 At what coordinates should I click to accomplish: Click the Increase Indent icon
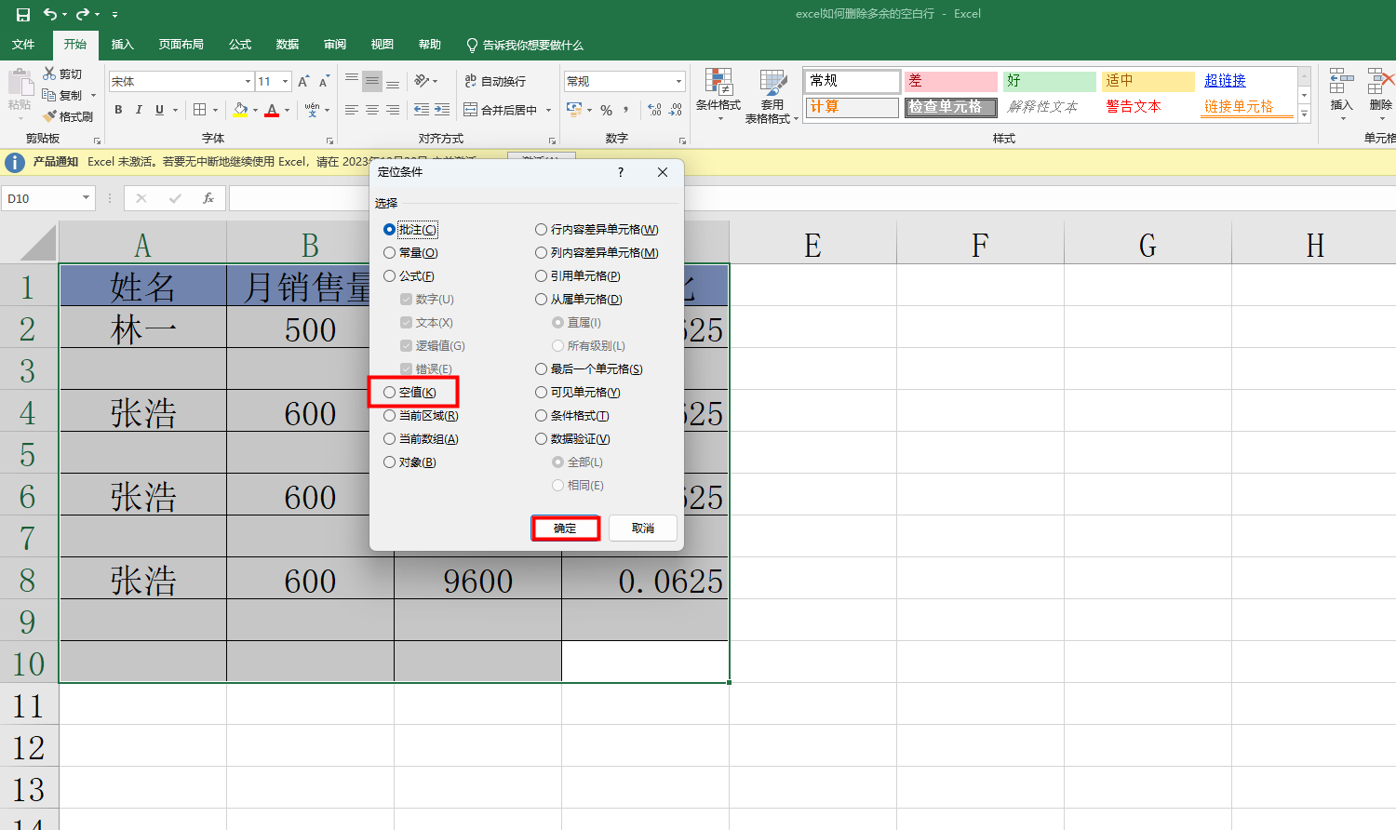tap(442, 110)
